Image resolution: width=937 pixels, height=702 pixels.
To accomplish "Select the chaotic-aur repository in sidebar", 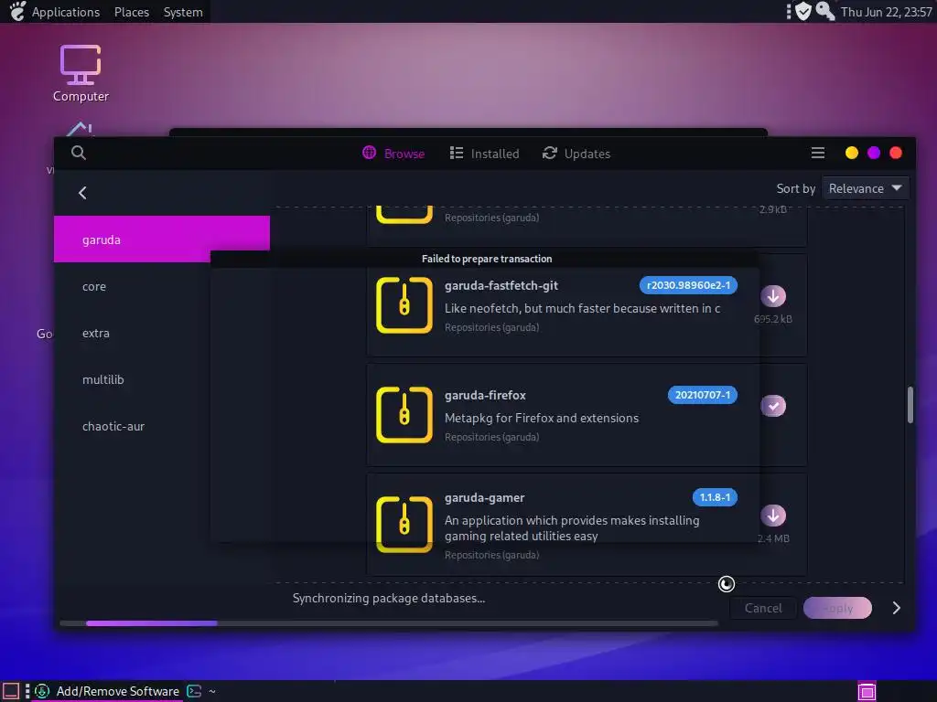I will point(162,426).
